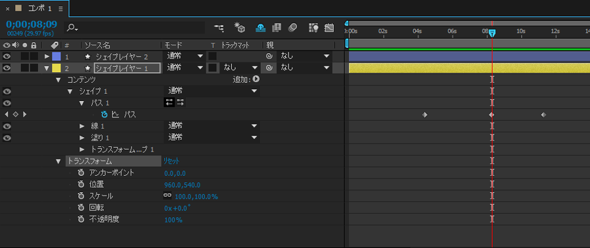The height and width of the screenshot is (248, 590).
Task: Expand シェイプレイヤー 2 layer properties
Action: [47, 56]
